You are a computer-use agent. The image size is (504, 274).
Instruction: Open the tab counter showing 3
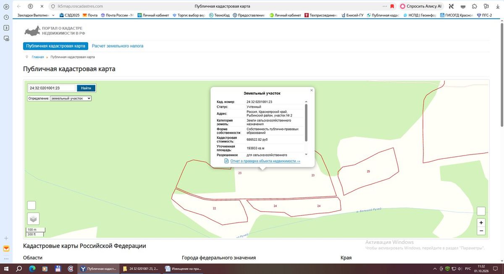[6, 28]
